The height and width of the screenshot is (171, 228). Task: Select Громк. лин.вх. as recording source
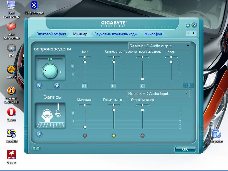pyautogui.click(x=114, y=136)
